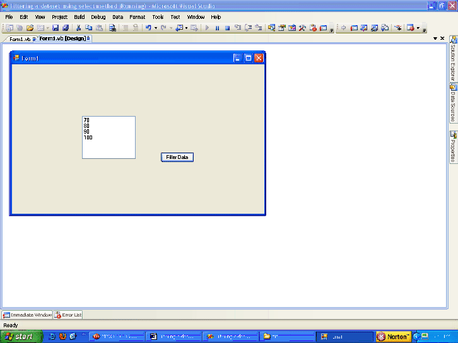This screenshot has height=343, width=458.
Task: Select the value 90 in the list box
Action: coord(86,132)
